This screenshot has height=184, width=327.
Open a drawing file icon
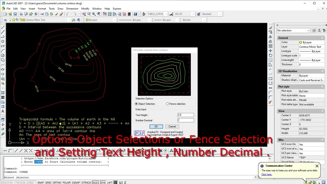tap(10, 14)
